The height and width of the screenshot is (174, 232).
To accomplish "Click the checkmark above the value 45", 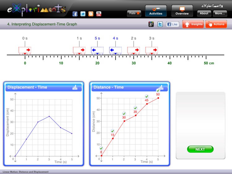I will click(147, 96).
